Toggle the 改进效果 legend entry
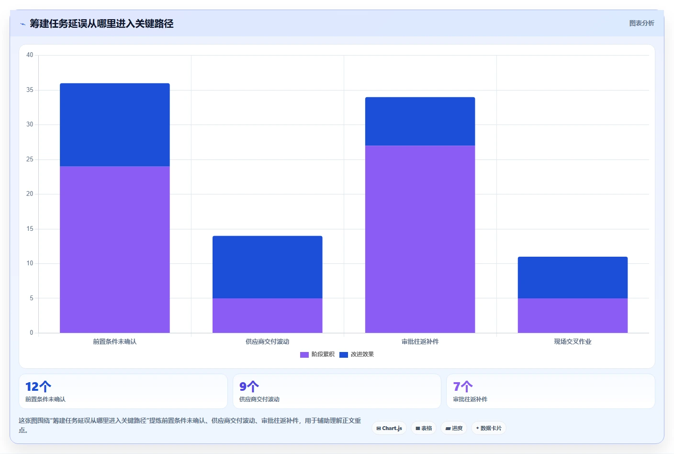Viewport: 674px width, 454px height. click(357, 354)
